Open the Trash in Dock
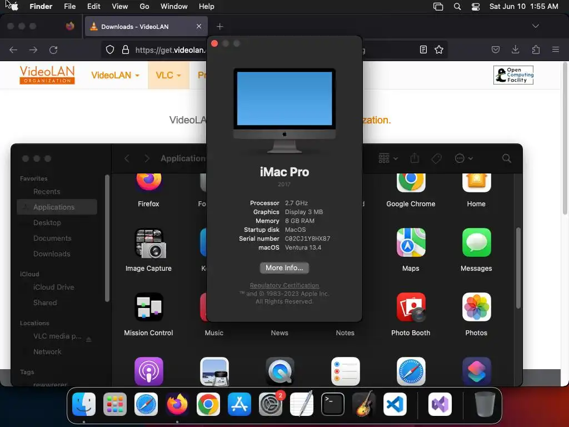The height and width of the screenshot is (427, 569). (x=485, y=404)
